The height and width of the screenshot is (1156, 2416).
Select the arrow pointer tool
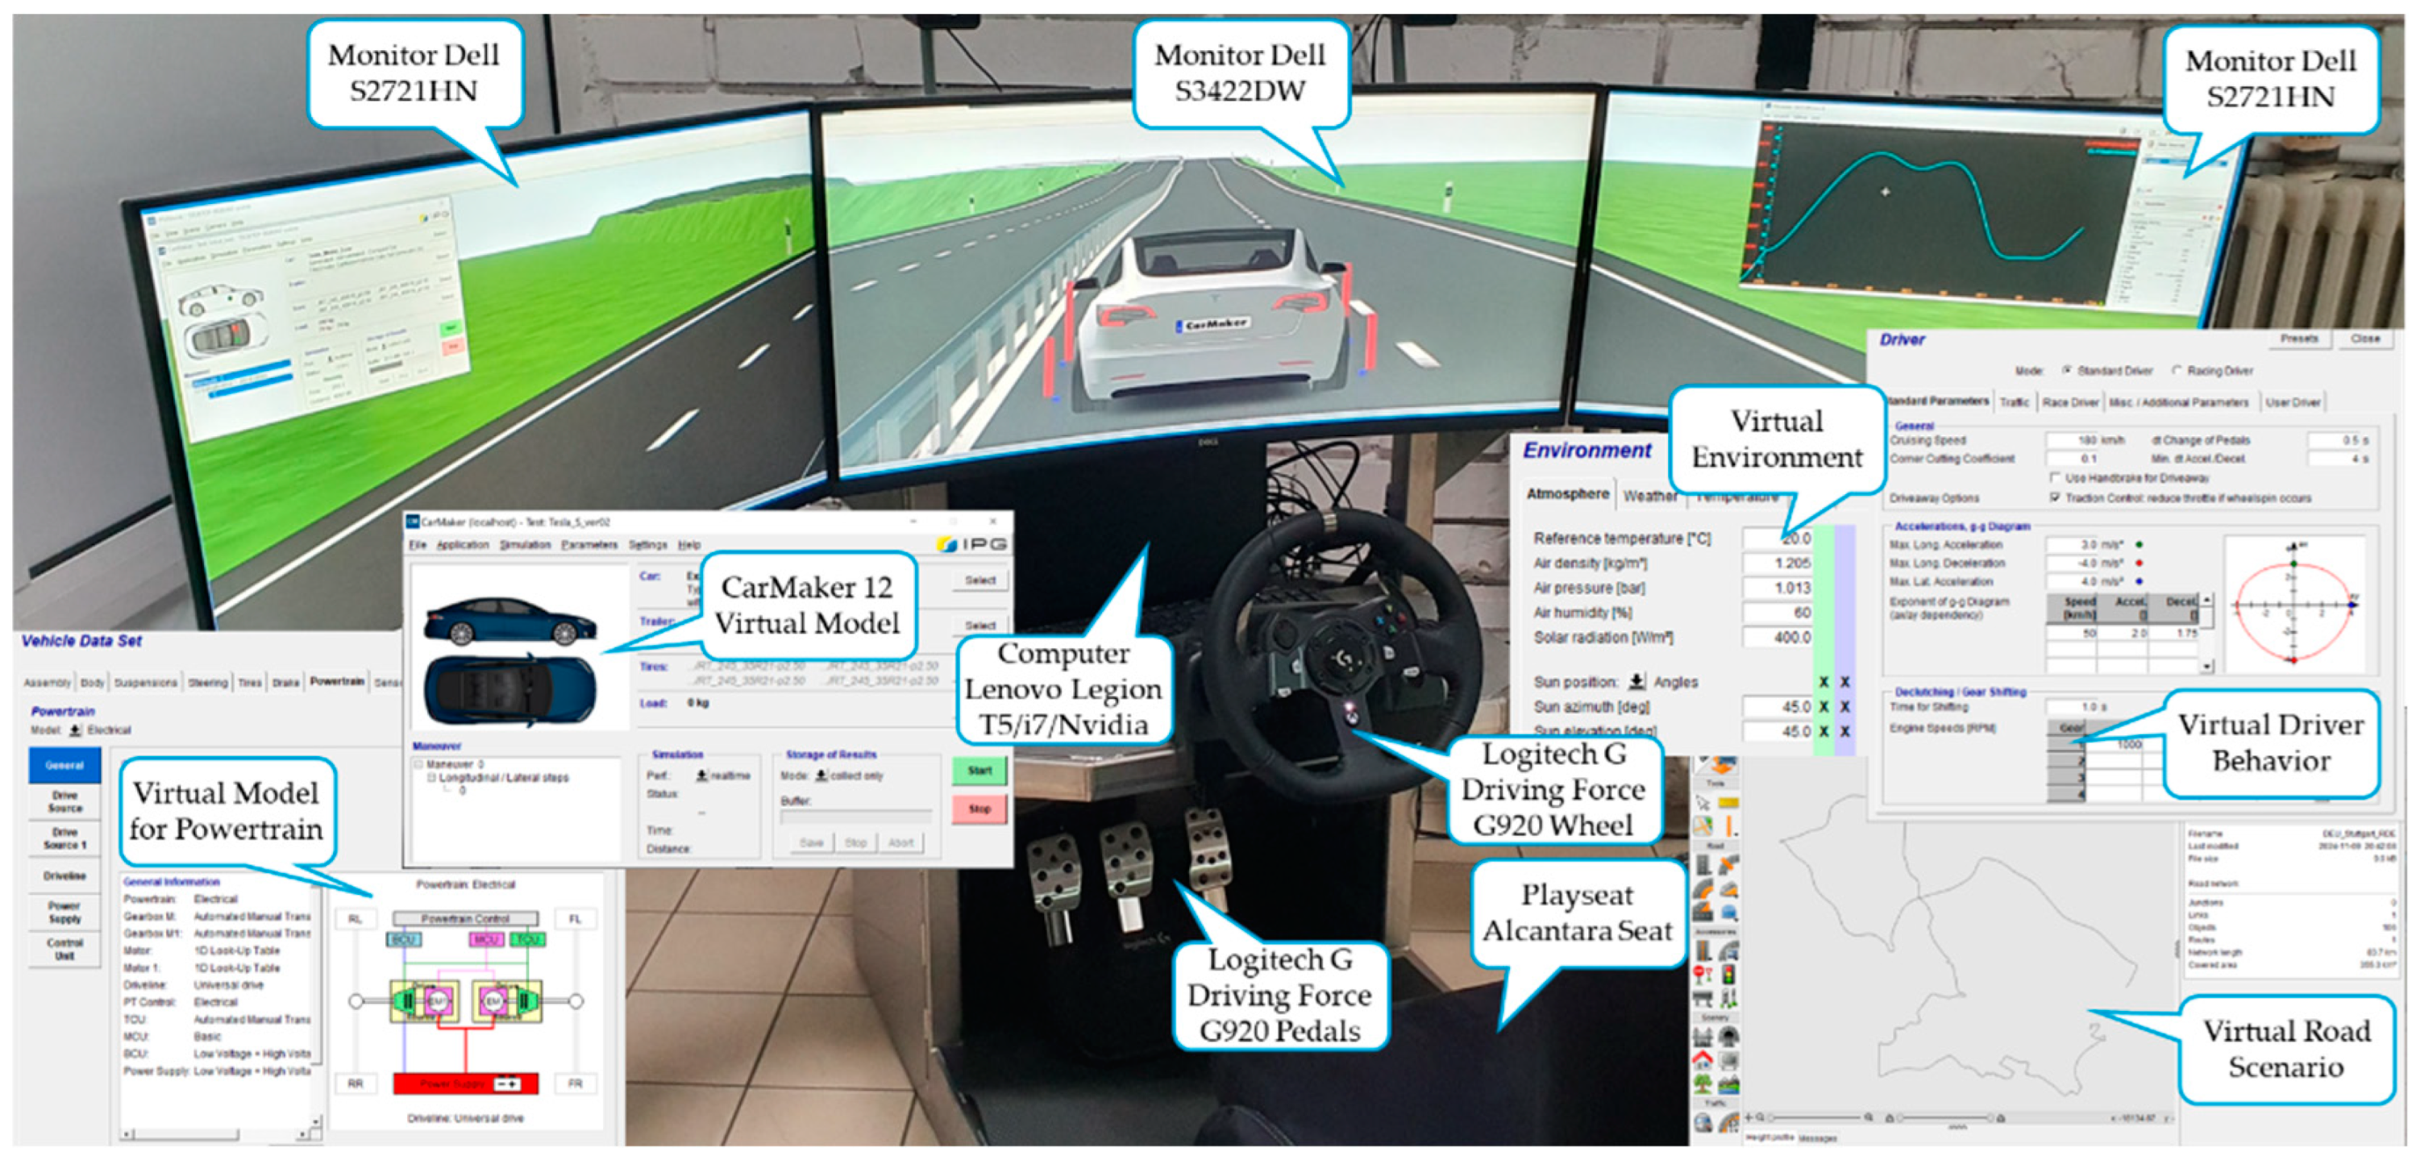pyautogui.click(x=1703, y=803)
